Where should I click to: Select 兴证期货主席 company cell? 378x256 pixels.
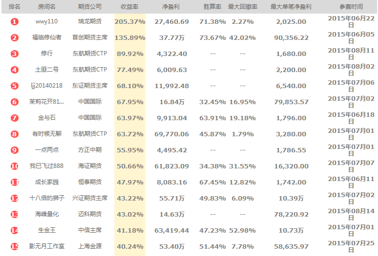point(90,198)
